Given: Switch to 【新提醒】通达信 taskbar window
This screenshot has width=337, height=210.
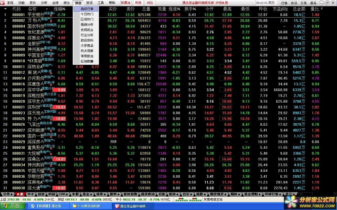Looking at the screenshot, I should pos(49,206).
